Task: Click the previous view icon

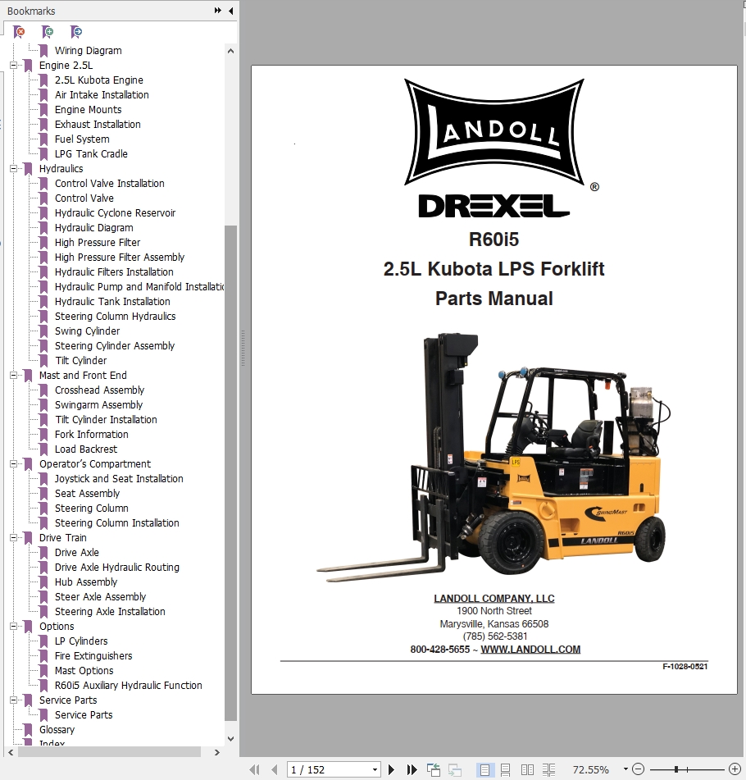Action: point(434,769)
